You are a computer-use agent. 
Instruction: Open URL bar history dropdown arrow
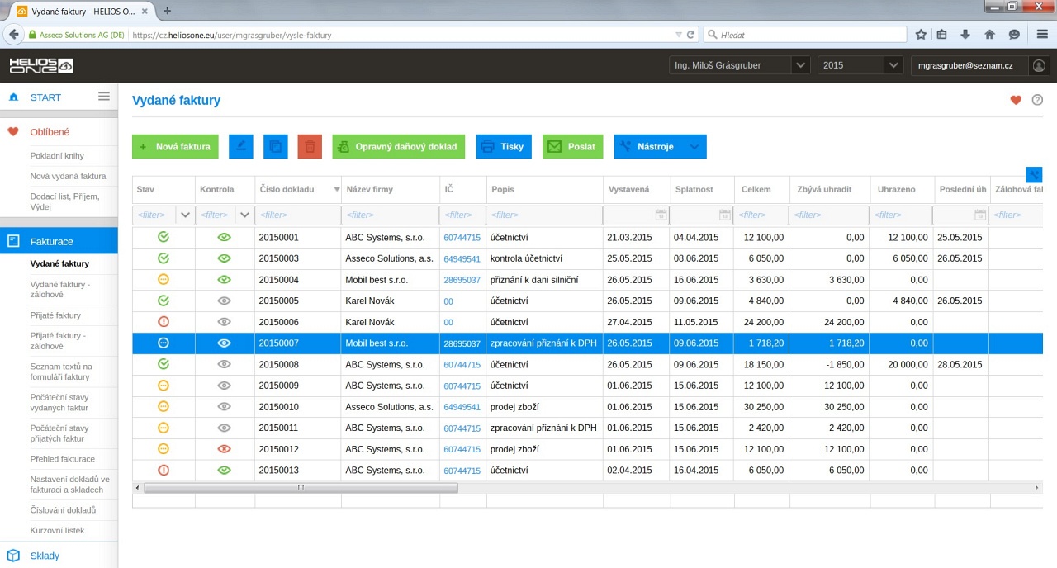pos(678,35)
